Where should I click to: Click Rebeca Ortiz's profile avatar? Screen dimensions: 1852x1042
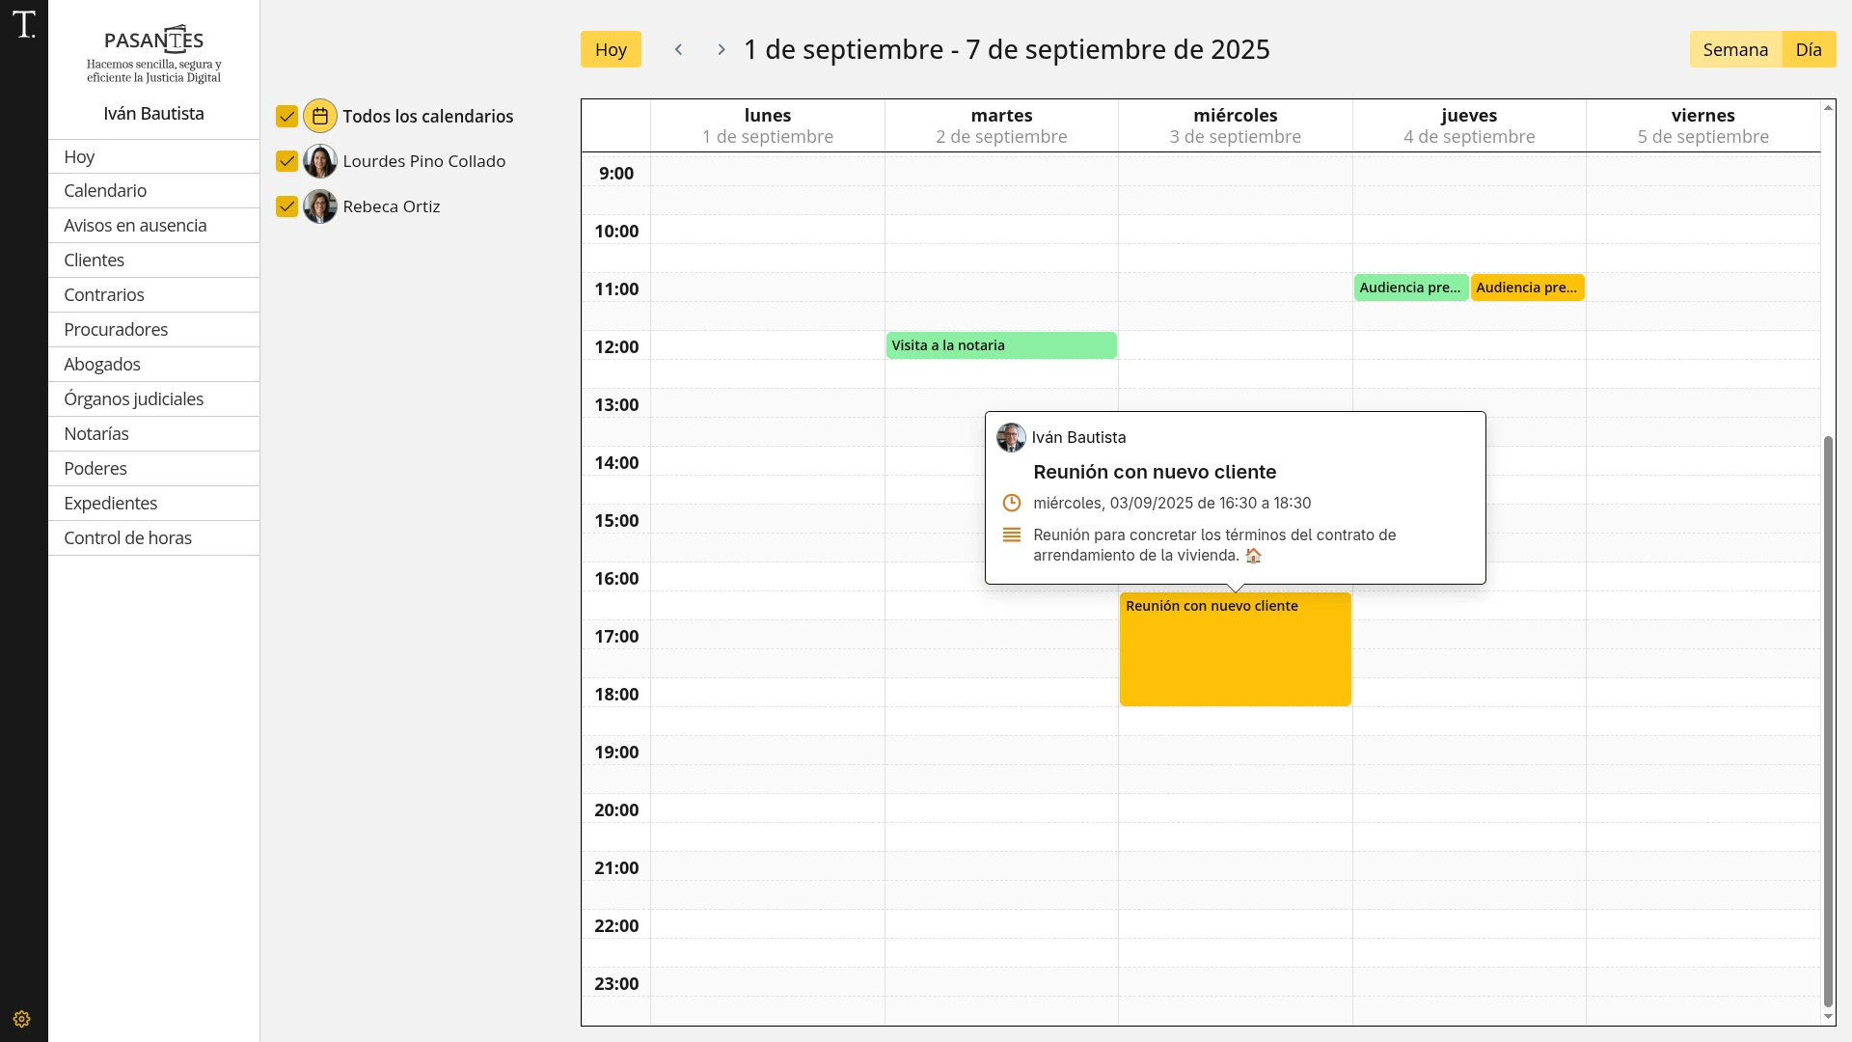(320, 206)
